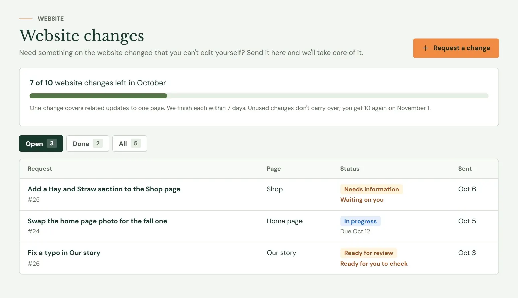The image size is (518, 298).
Task: Switch to the Done tab
Action: pos(88,143)
